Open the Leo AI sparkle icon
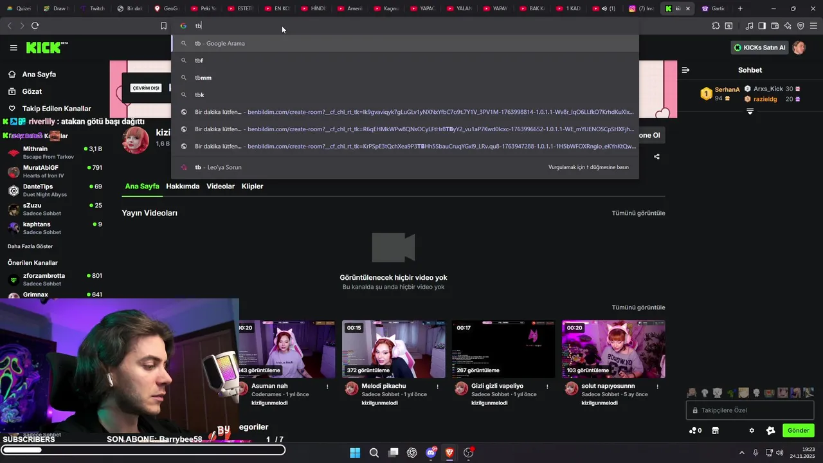This screenshot has height=463, width=823. [788, 26]
